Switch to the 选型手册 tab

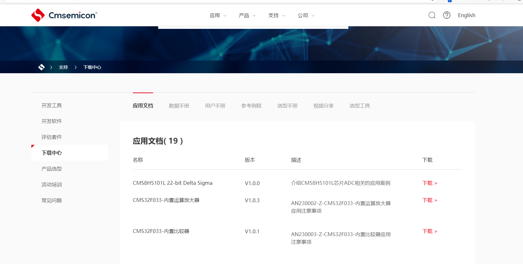[x=287, y=106]
